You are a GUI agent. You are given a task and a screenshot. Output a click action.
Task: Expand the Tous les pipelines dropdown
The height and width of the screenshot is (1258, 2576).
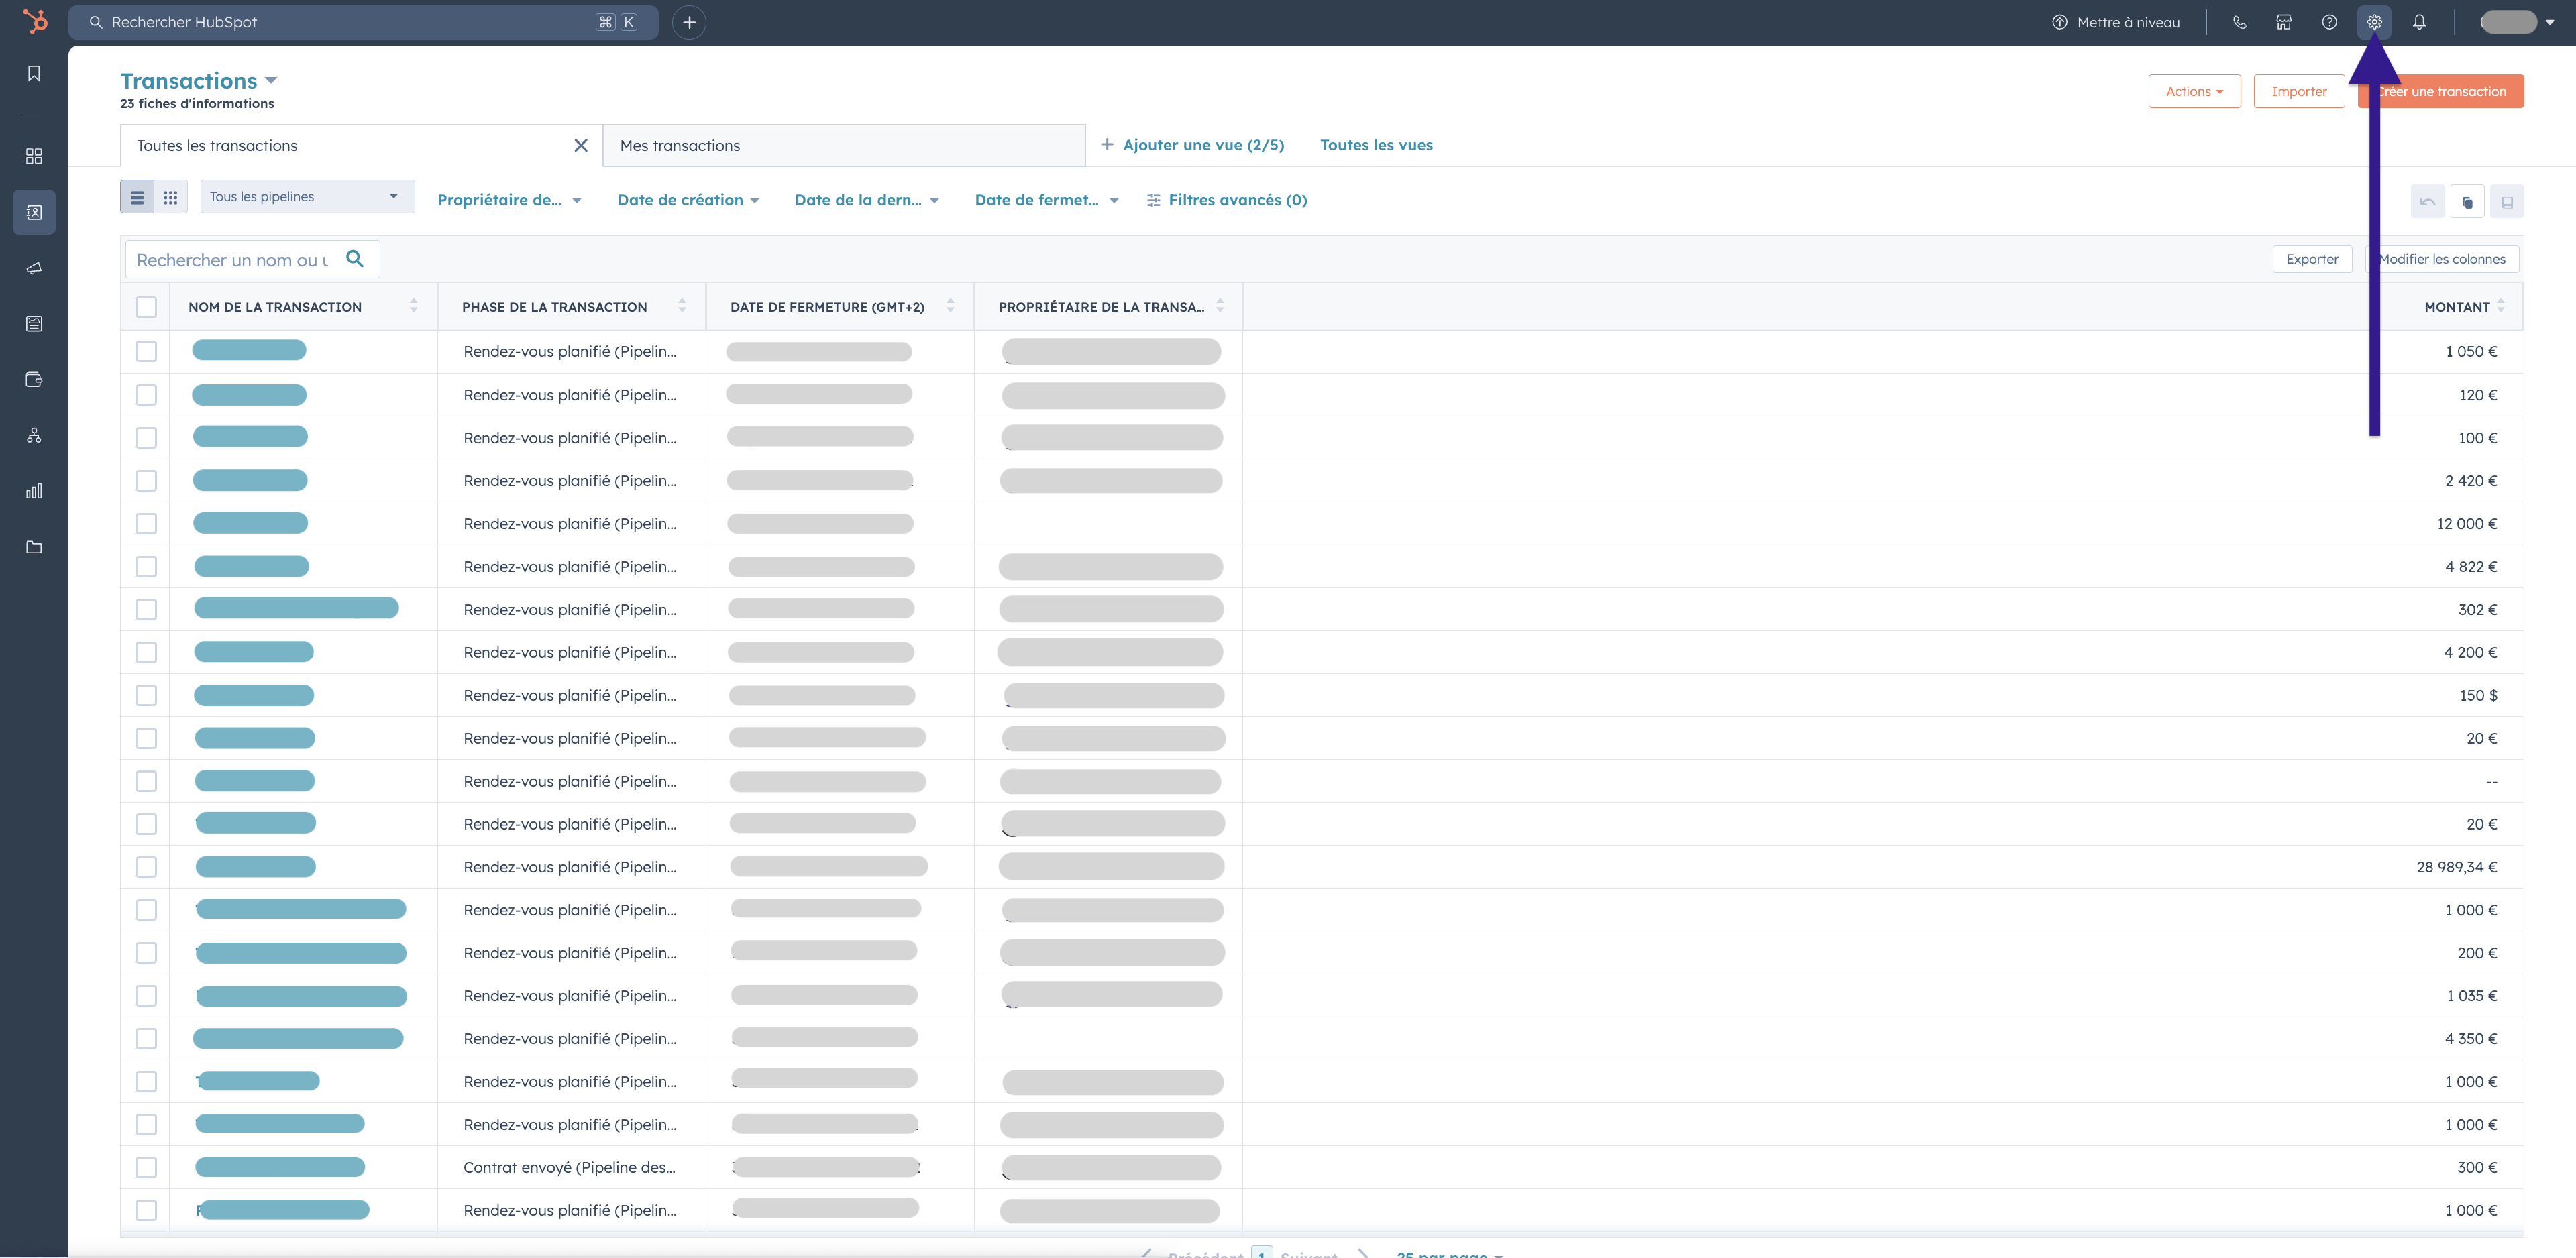coord(305,197)
